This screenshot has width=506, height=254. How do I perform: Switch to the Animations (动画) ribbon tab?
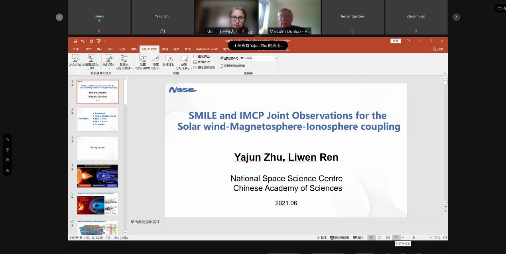click(x=133, y=49)
